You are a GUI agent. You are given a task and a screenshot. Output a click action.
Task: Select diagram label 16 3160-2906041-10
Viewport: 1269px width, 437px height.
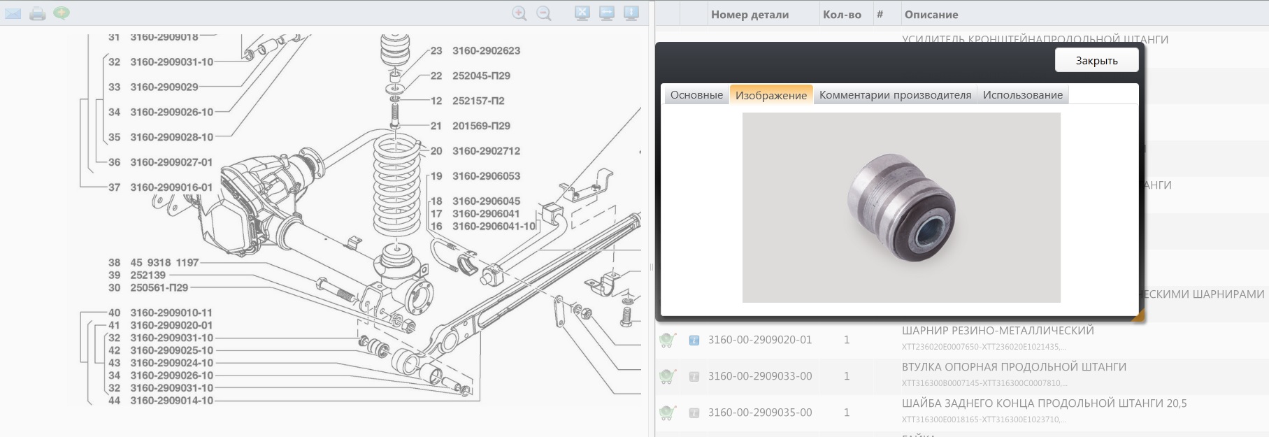tap(483, 227)
